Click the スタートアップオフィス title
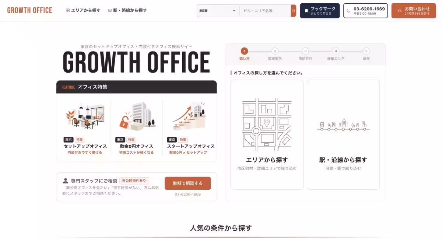This screenshot has width=442, height=241. (191, 146)
